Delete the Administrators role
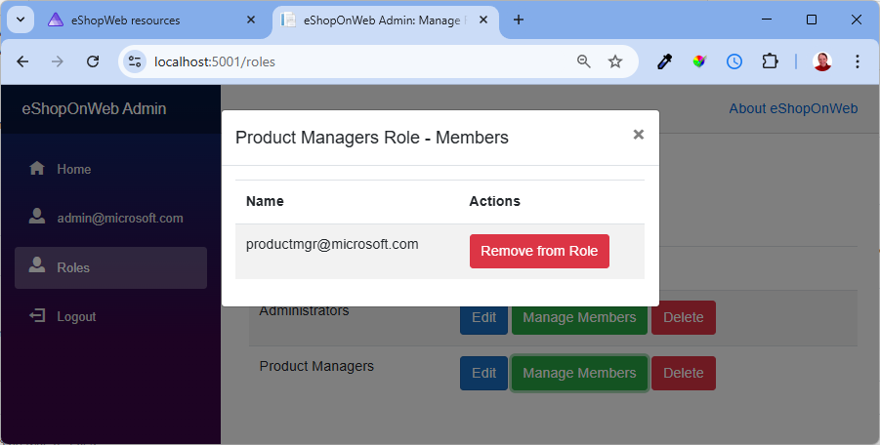This screenshot has height=445, width=880. [x=683, y=317]
